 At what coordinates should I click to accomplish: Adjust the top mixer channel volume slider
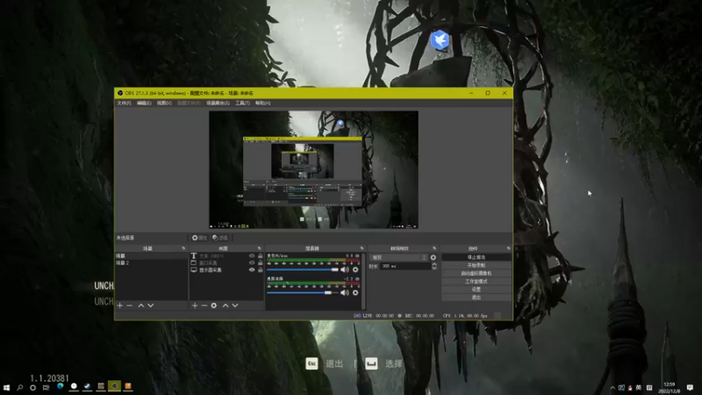pos(303,269)
